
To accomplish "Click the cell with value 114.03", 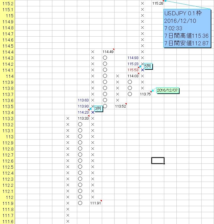I will [x=133, y=76].
